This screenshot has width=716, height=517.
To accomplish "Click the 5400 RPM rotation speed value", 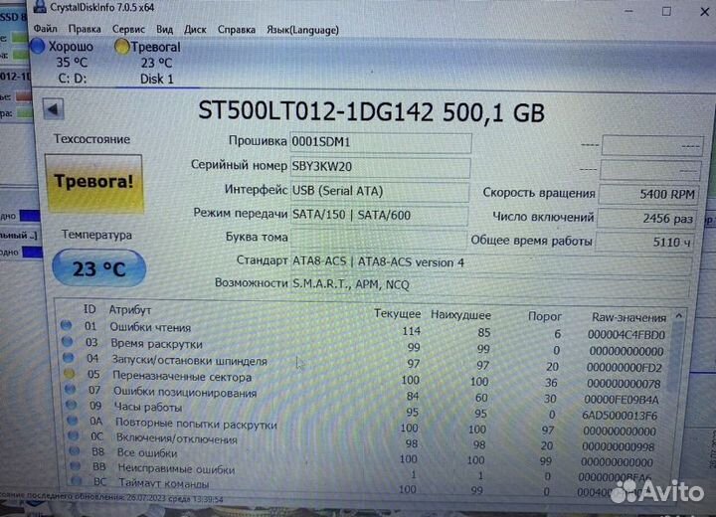I will click(648, 194).
